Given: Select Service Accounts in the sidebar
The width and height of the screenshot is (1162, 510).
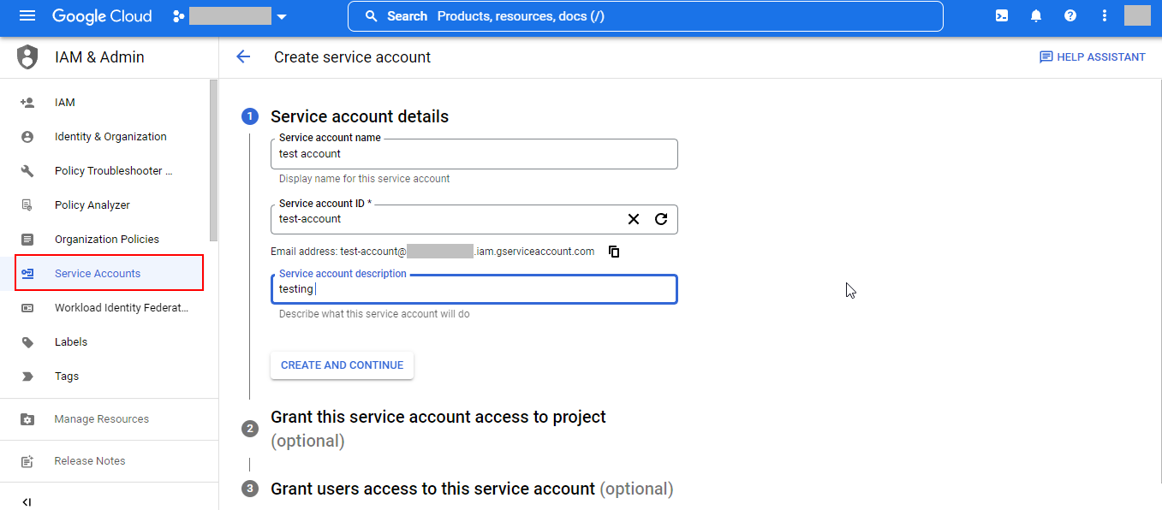Looking at the screenshot, I should point(98,274).
